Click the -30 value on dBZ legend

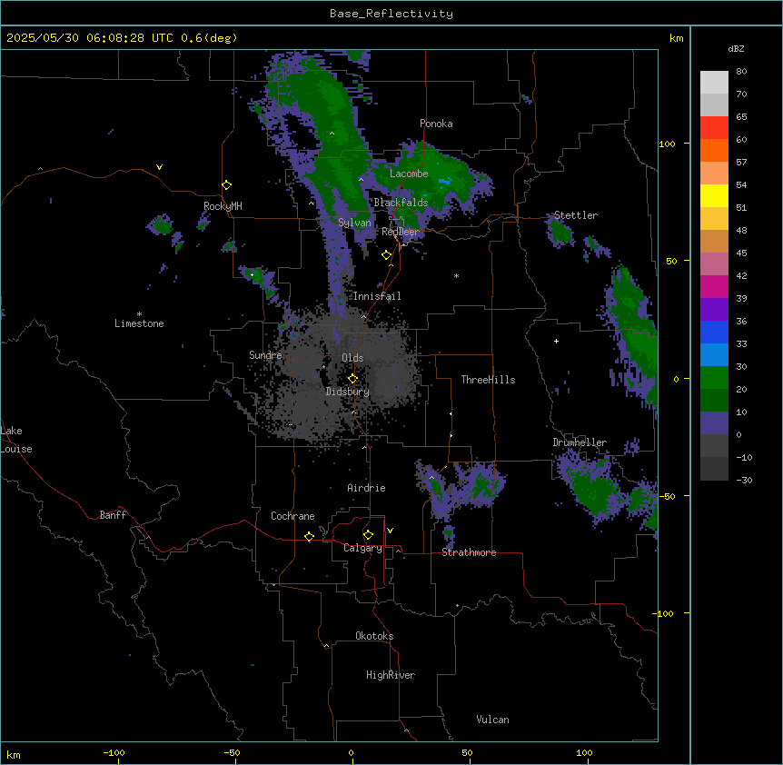744,480
